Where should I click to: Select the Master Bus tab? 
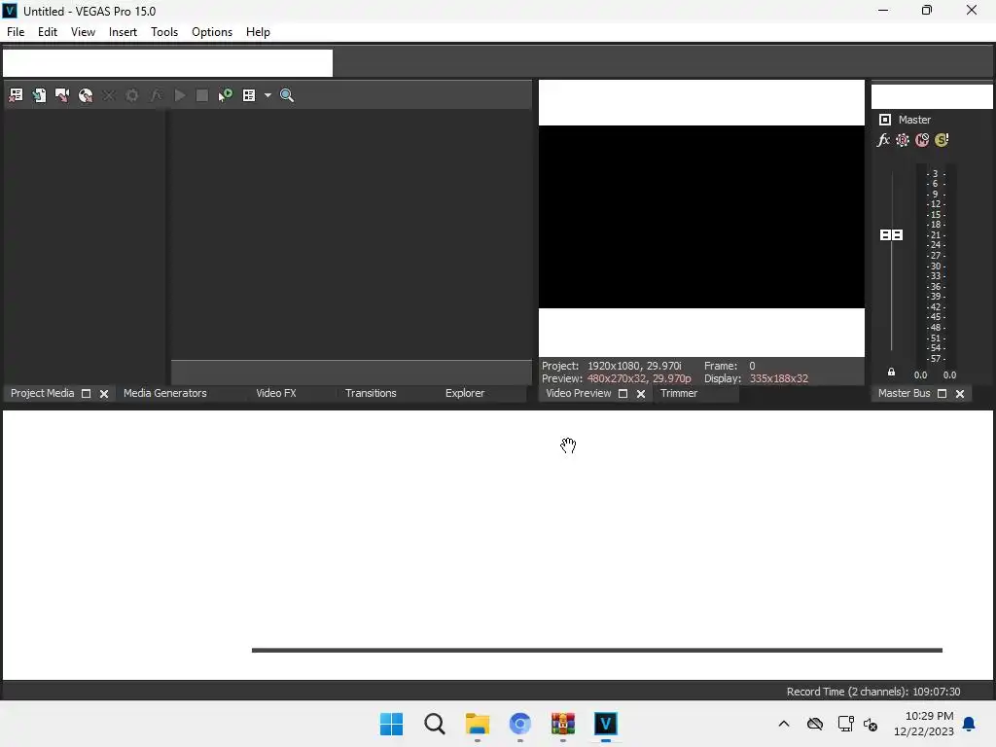[904, 393]
